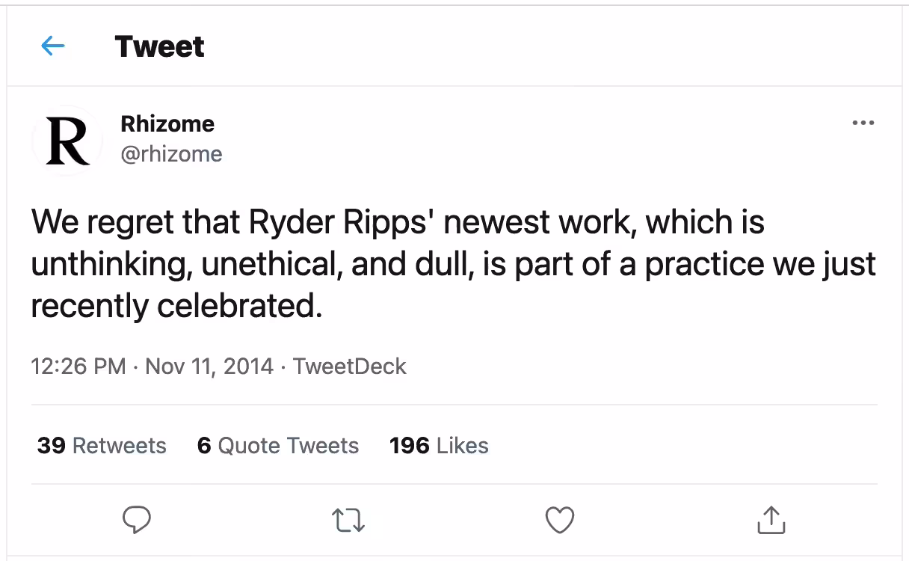The image size is (909, 561).
Task: Open the reply speech bubble icon
Action: (137, 520)
